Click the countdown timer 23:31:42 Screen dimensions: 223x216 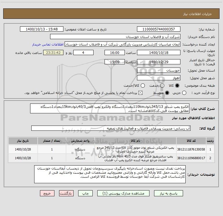53,52
